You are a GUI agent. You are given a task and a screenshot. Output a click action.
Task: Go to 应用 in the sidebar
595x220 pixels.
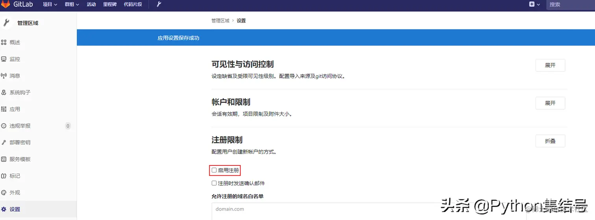click(x=15, y=109)
